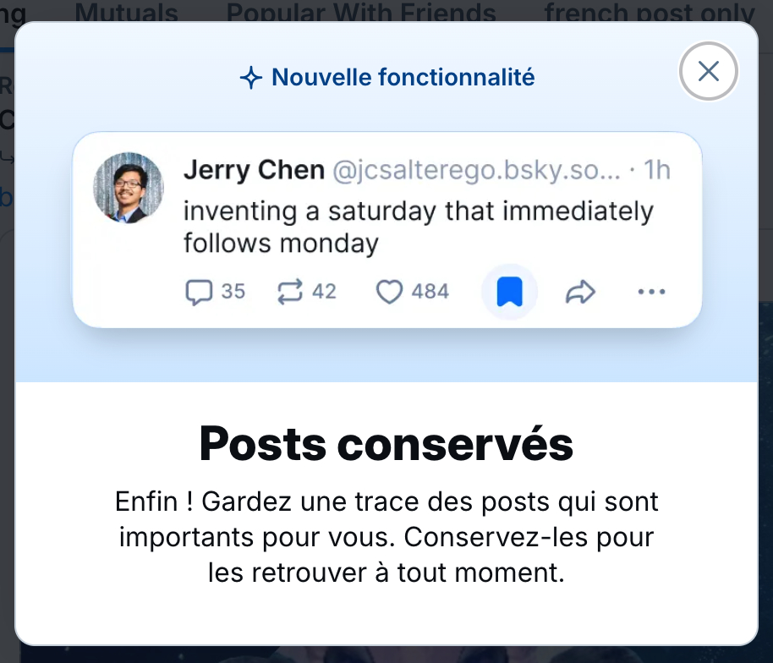The width and height of the screenshot is (773, 663).
Task: Click the 1h post timestamp
Action: pos(657,170)
